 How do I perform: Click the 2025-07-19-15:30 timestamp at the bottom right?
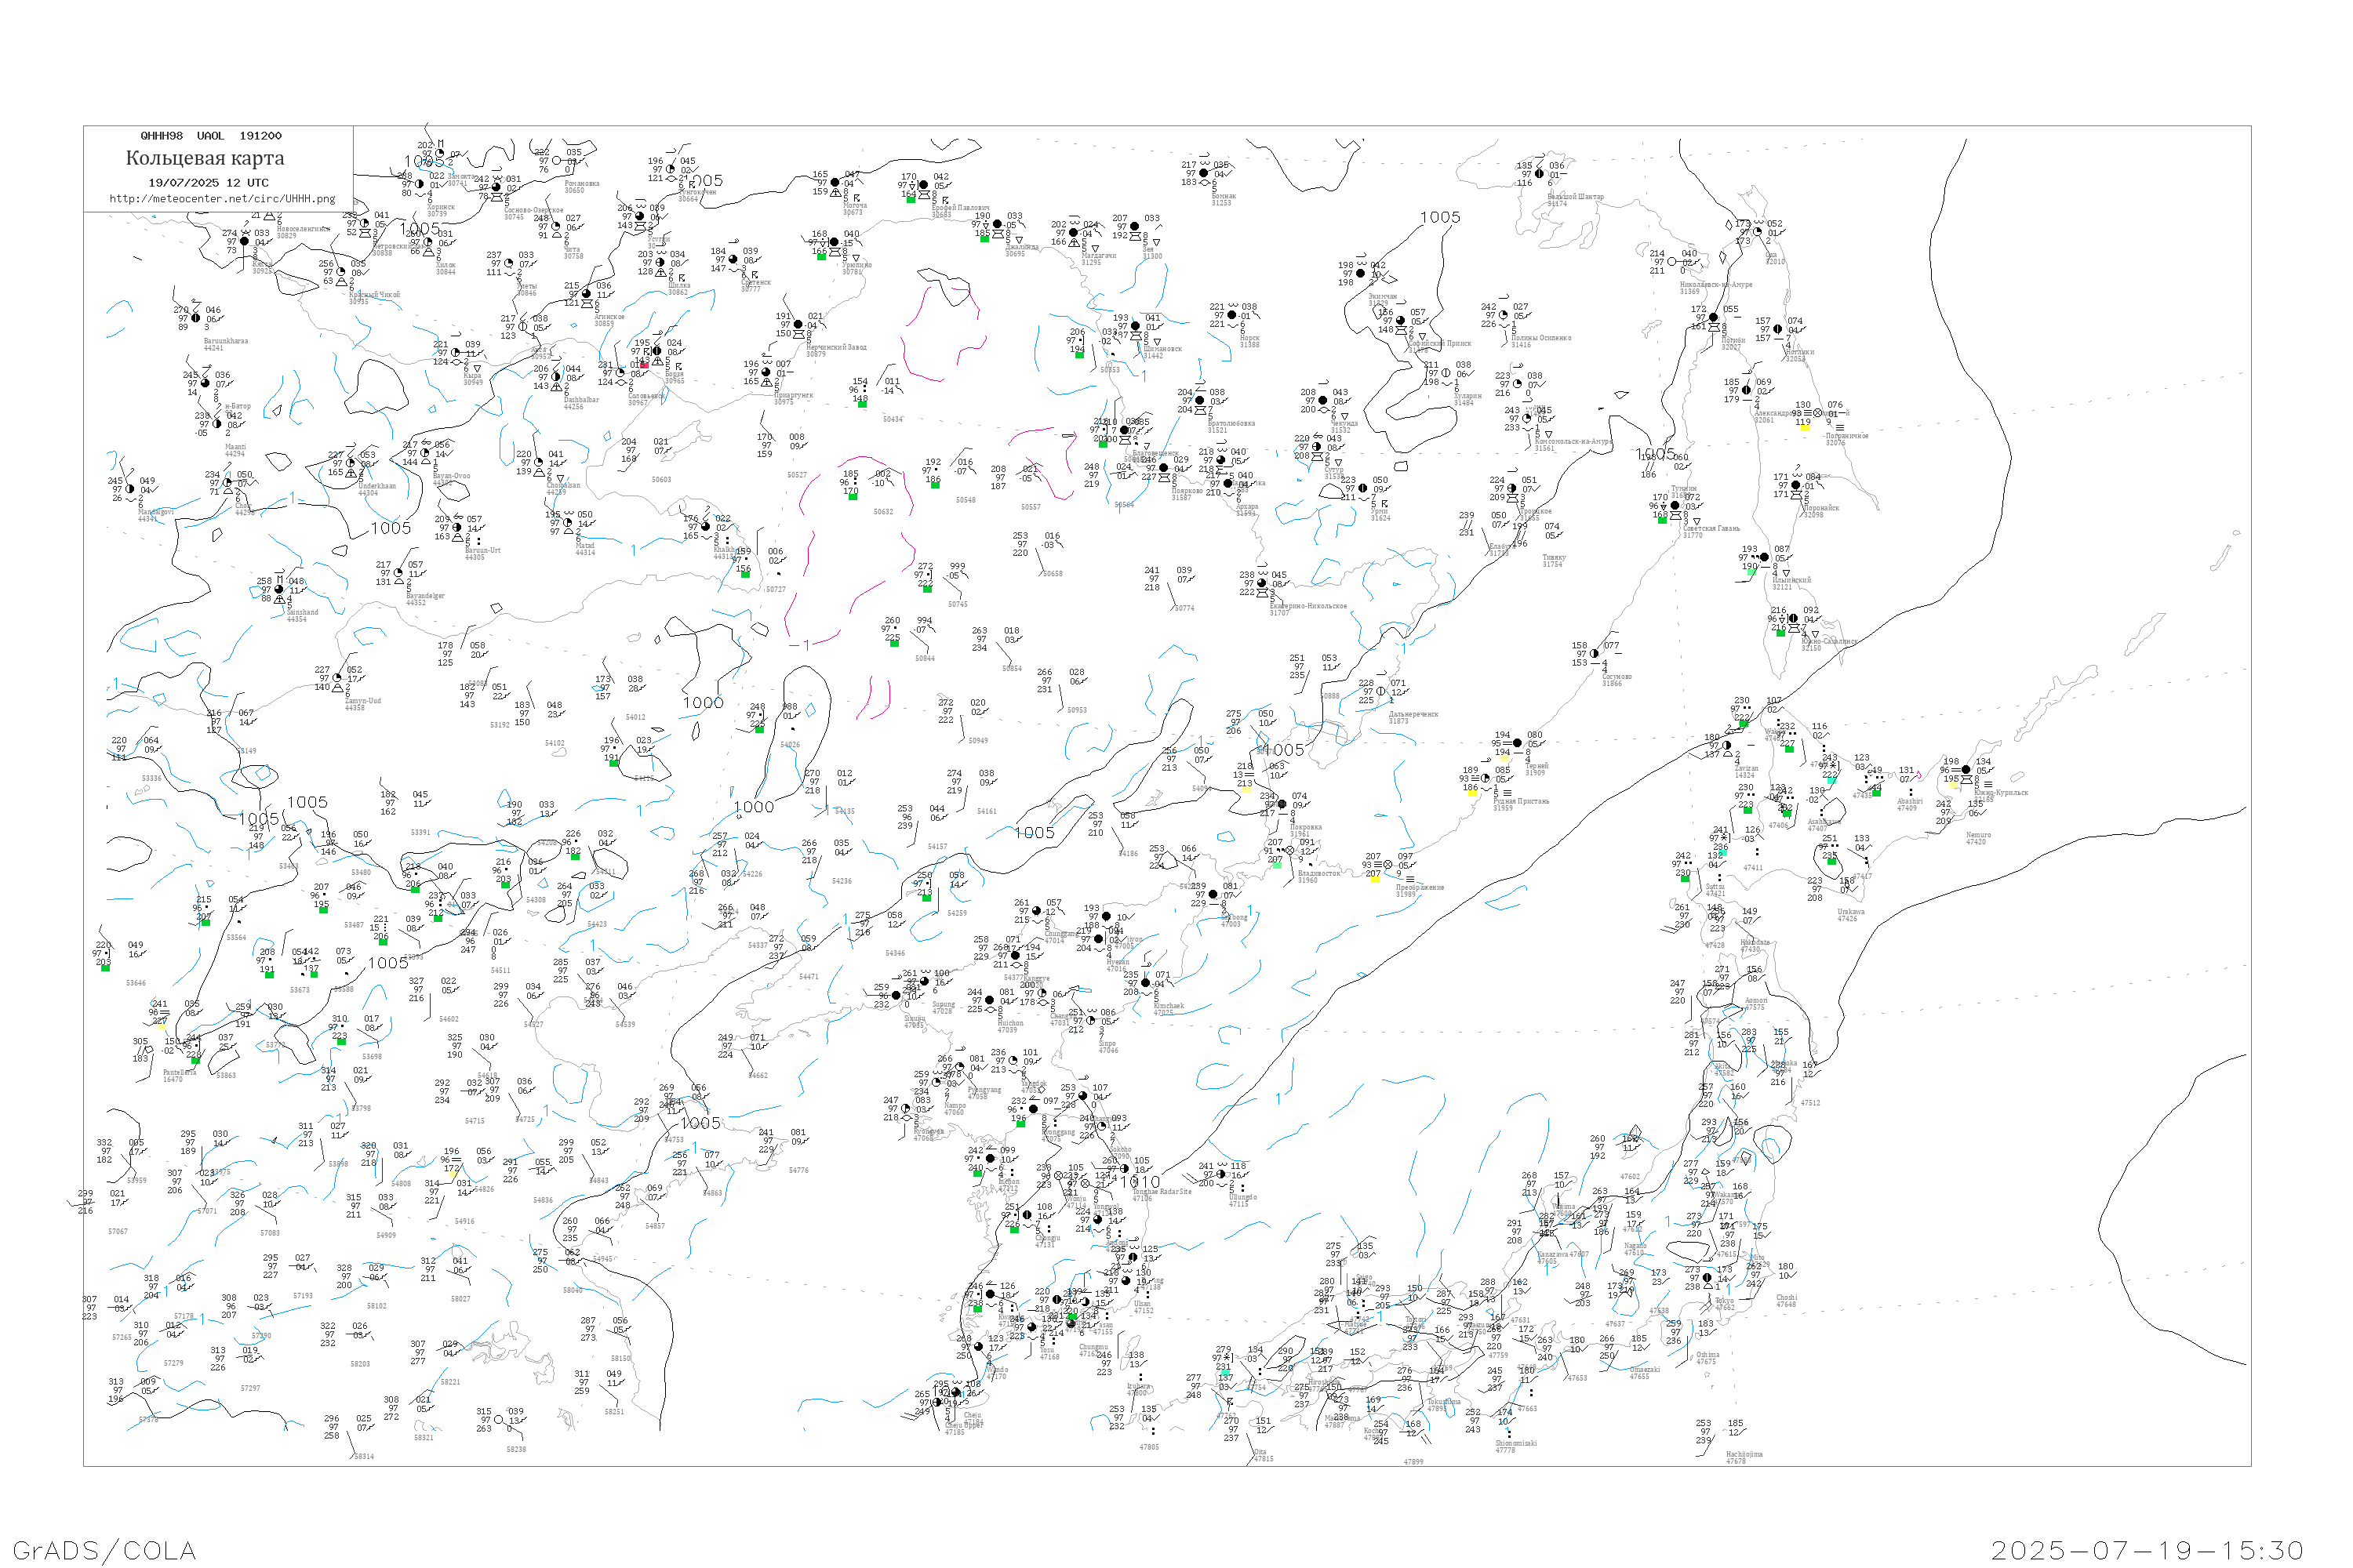[2147, 1550]
